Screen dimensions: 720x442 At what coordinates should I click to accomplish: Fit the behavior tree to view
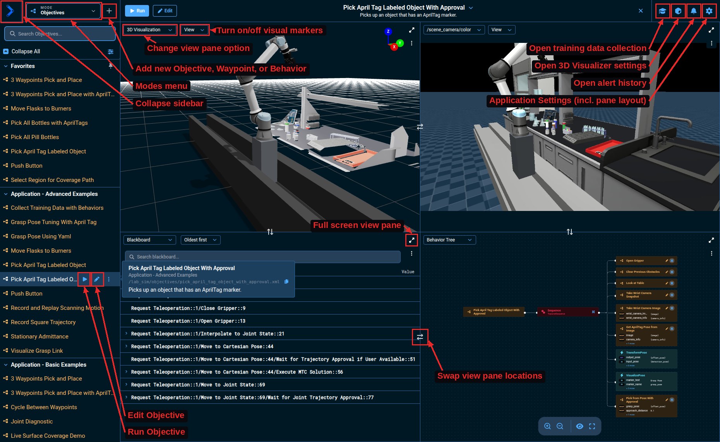[592, 426]
